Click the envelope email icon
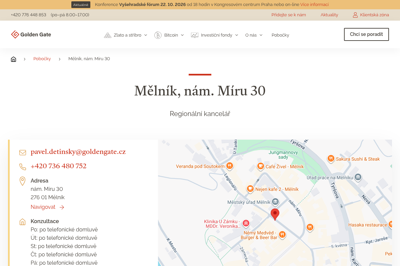The height and width of the screenshot is (266, 400). point(23,152)
